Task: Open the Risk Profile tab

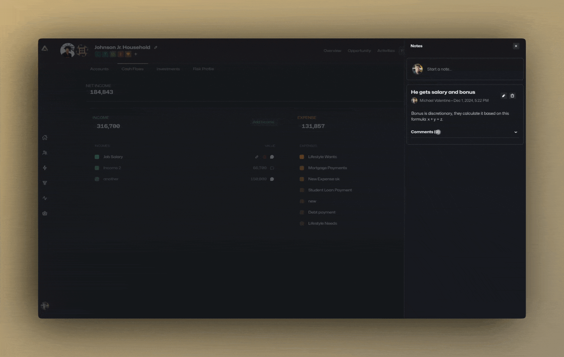Action: [x=203, y=69]
